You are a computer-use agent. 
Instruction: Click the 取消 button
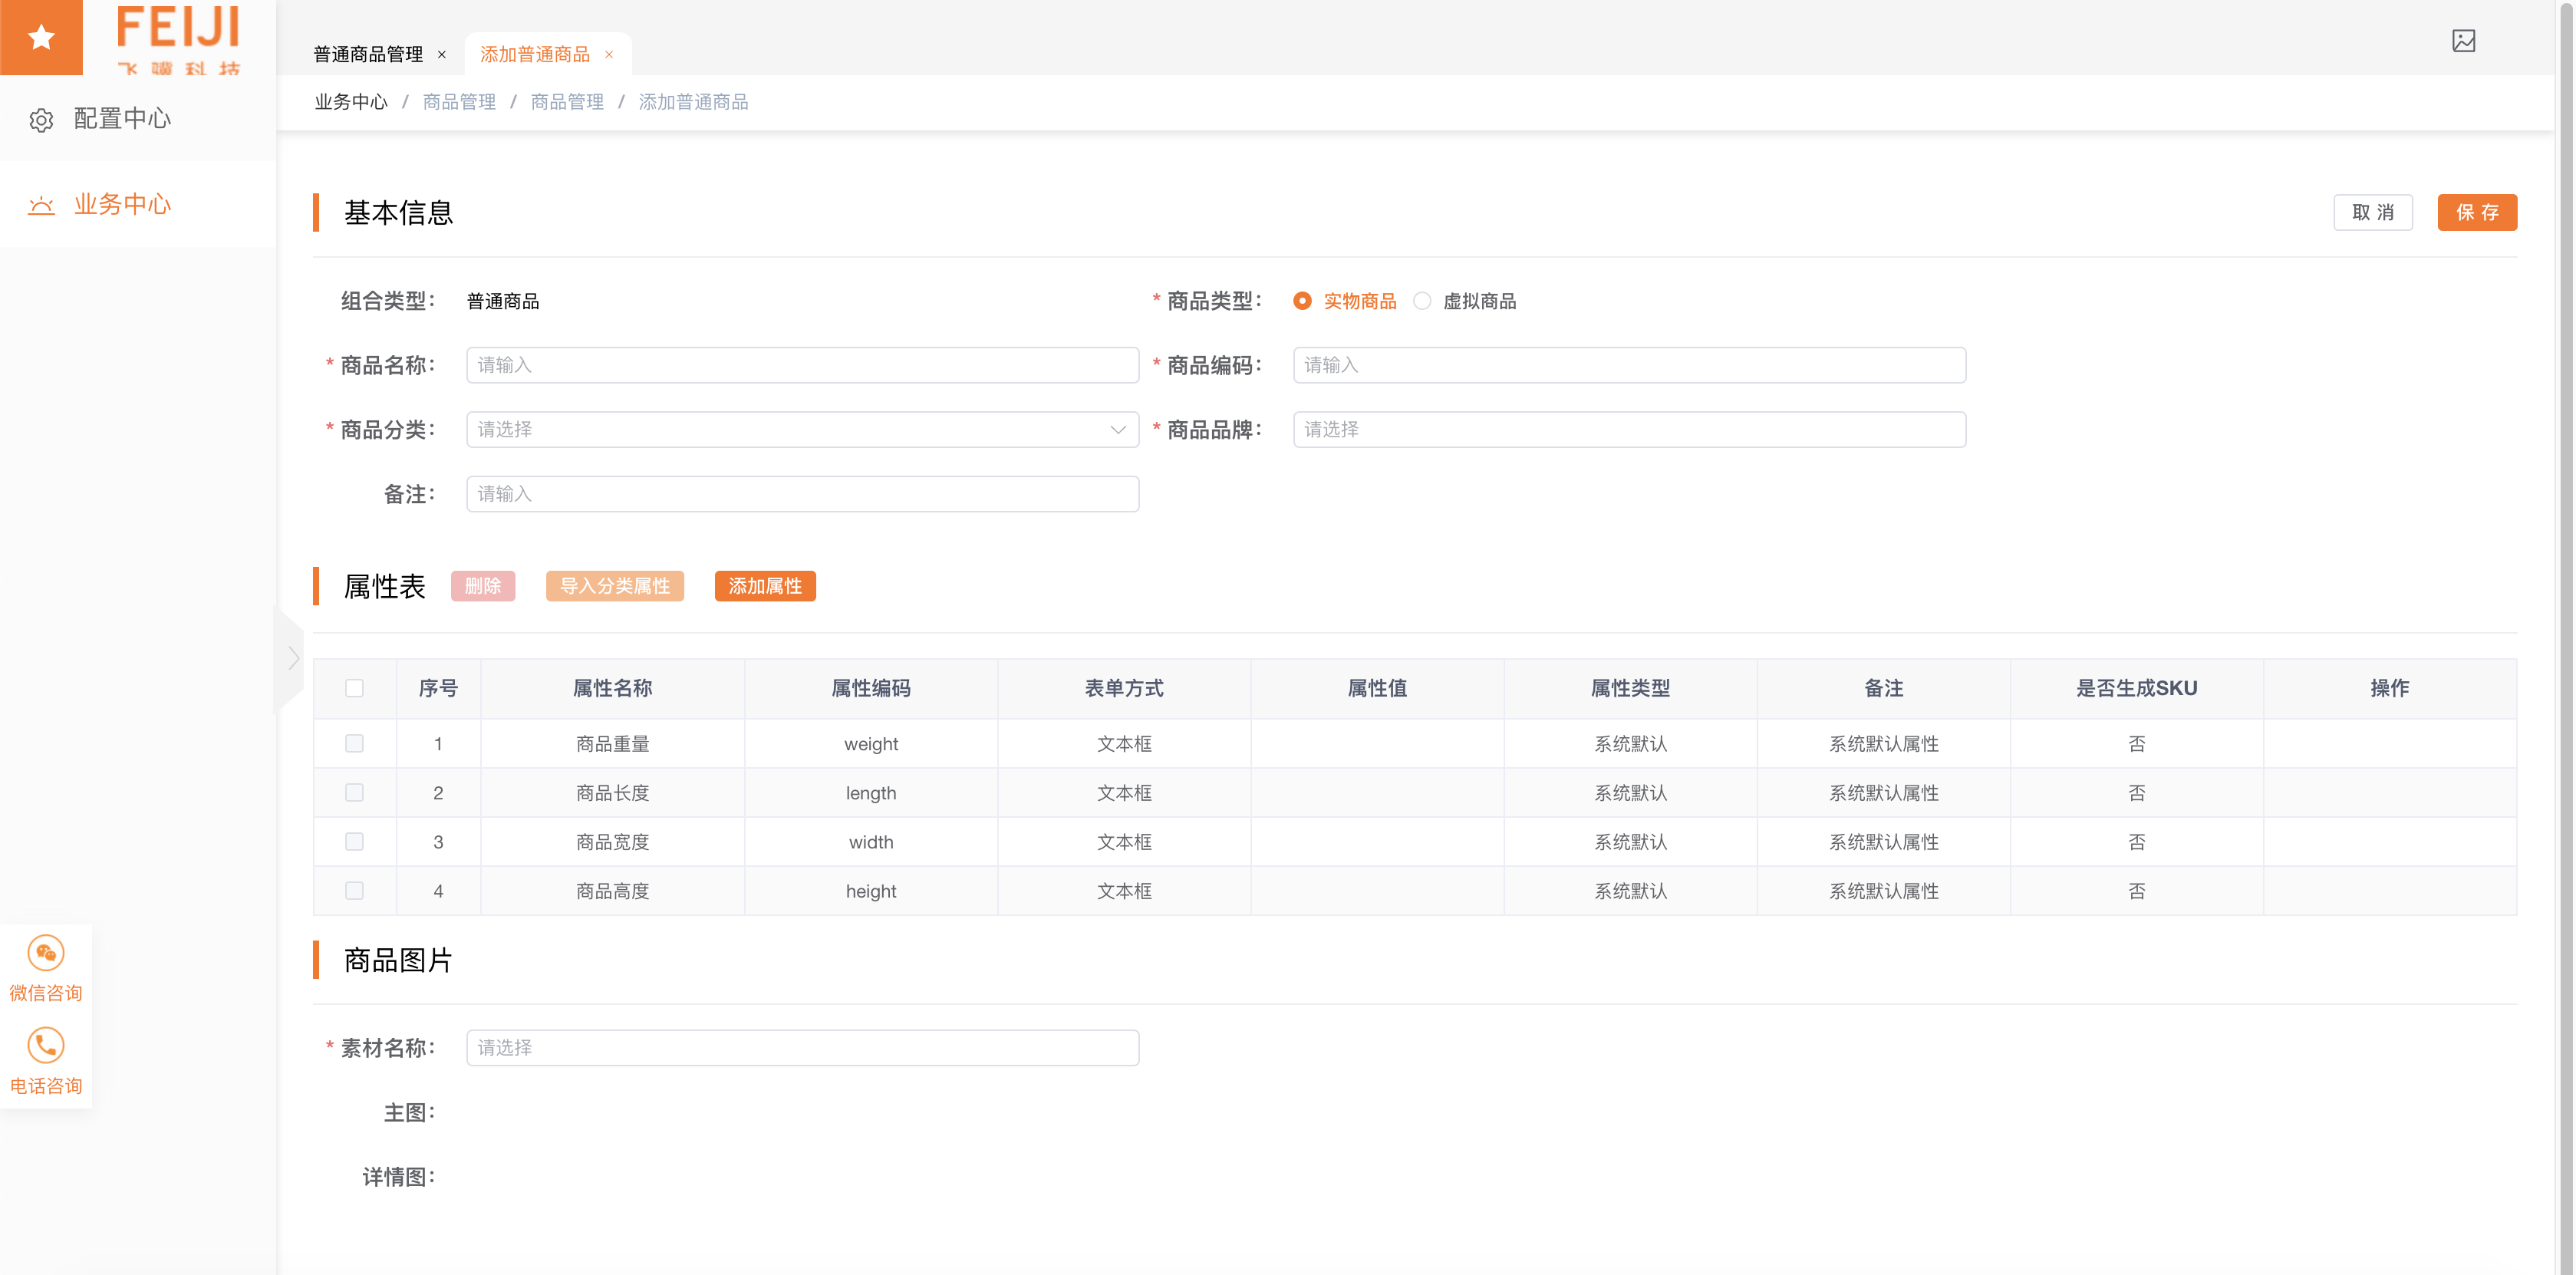[2372, 212]
